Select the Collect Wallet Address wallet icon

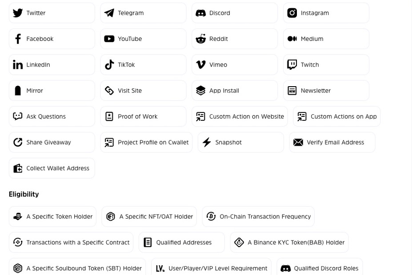[x=18, y=168]
